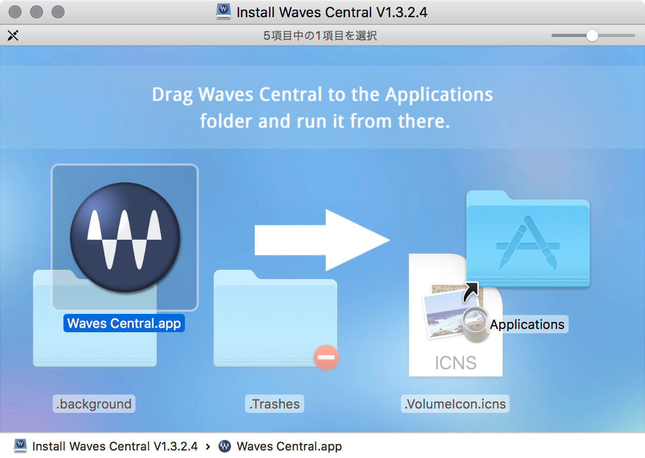Click the Applications name label
645x458 pixels.
527,324
